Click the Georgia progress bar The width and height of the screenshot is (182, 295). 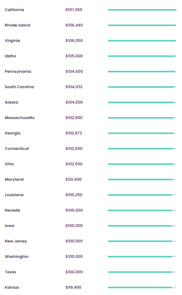[142, 133]
